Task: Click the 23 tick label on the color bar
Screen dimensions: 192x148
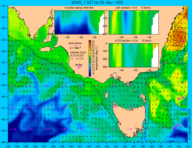Action: [x=93, y=42]
